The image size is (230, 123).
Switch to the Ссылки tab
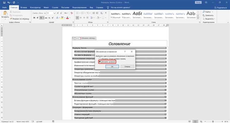55,7
